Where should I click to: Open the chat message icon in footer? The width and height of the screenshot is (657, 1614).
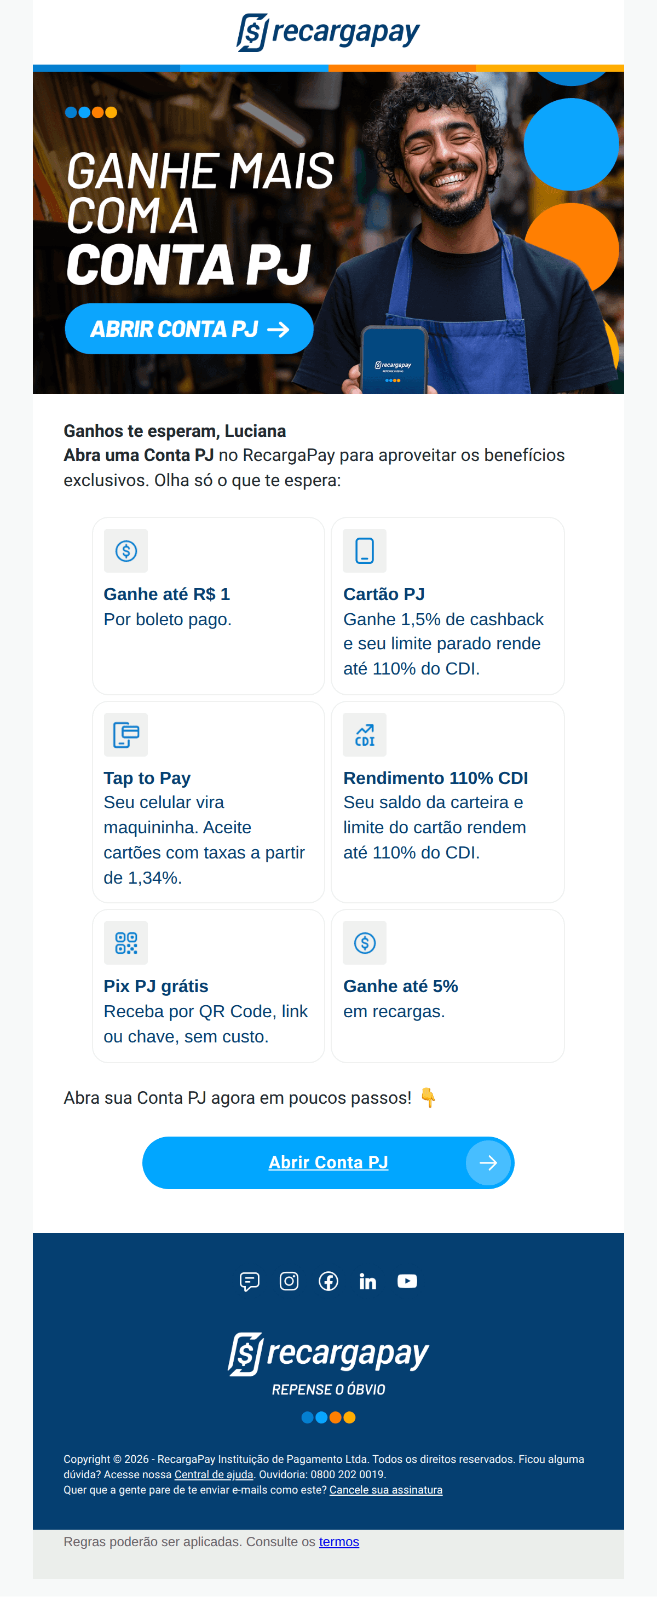[249, 1282]
